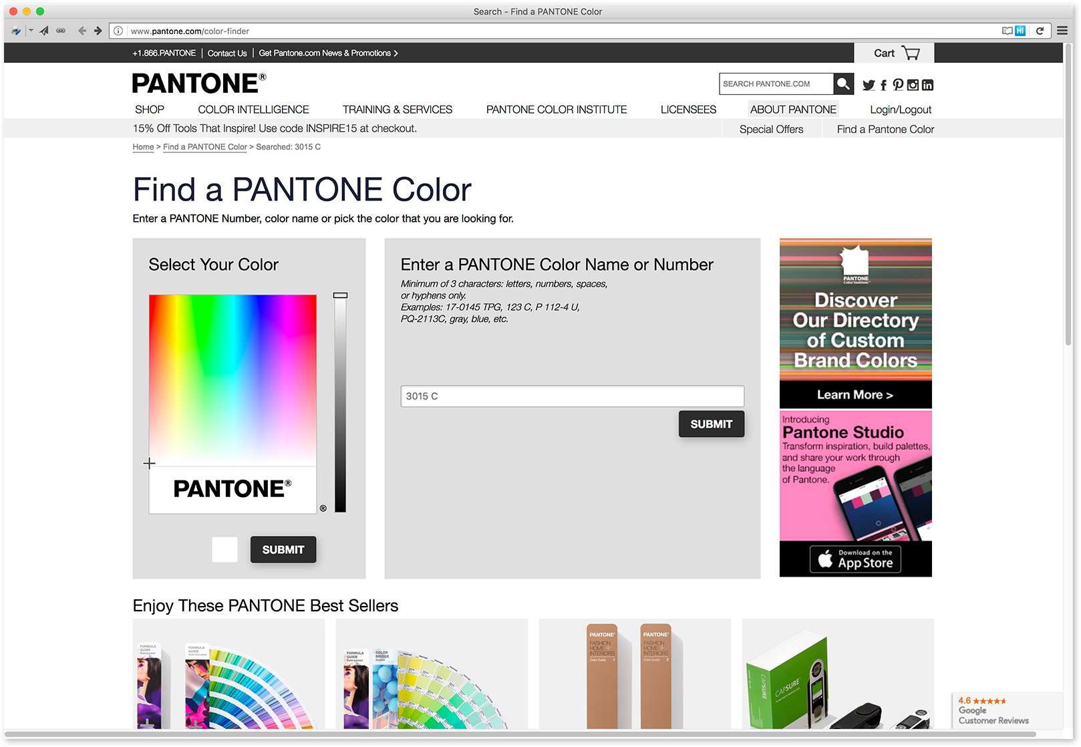The image size is (1081, 747).
Task: Open the Capsure device product thumbnail
Action: click(x=838, y=674)
